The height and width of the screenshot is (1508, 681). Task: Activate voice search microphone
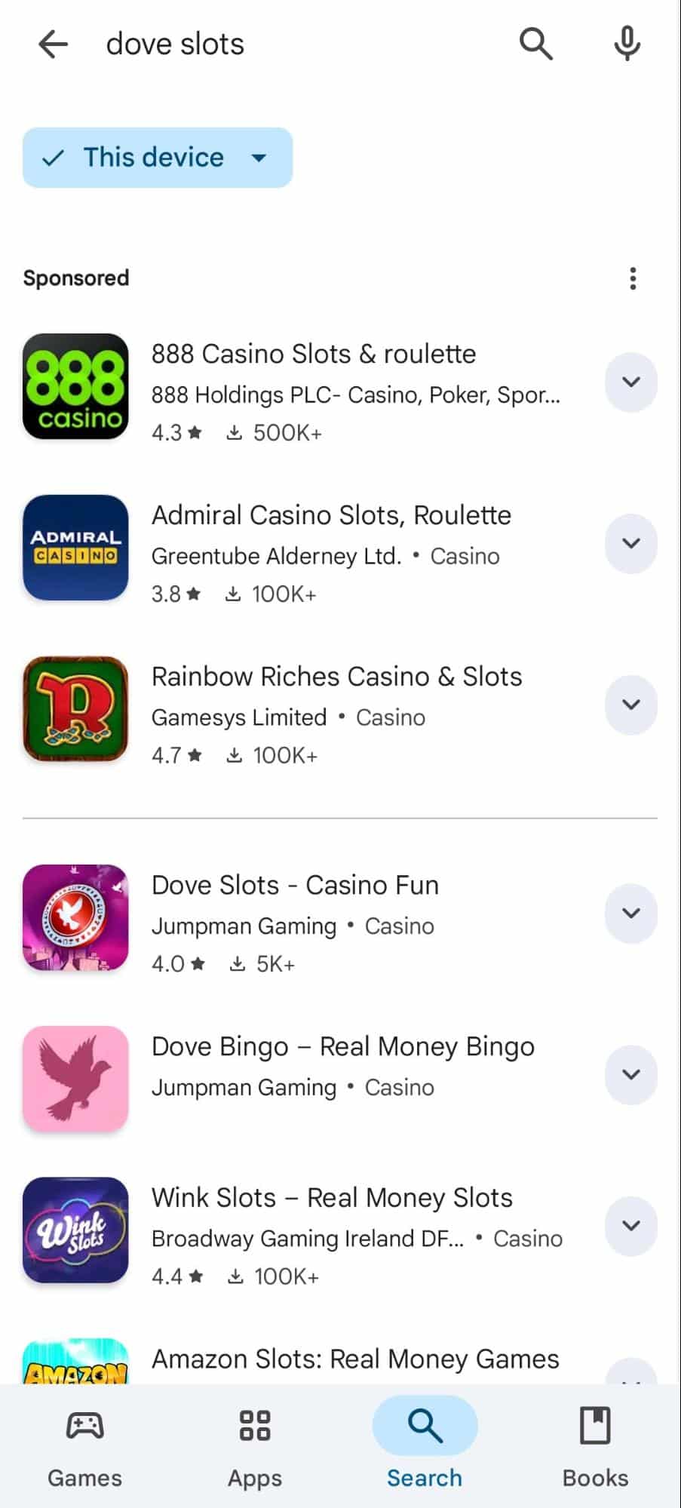pos(627,45)
